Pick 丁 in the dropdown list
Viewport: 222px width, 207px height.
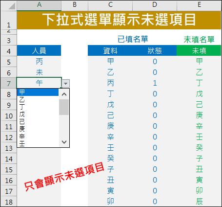coord(38,107)
